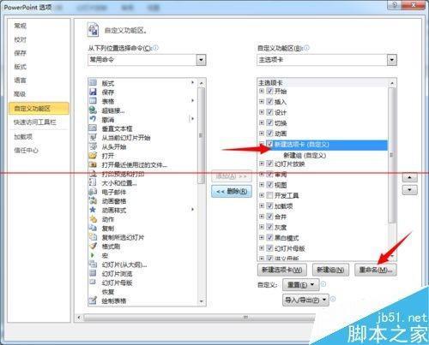Select the Copy (复制) command icon
This screenshot has width=429, height=345.
click(x=93, y=228)
